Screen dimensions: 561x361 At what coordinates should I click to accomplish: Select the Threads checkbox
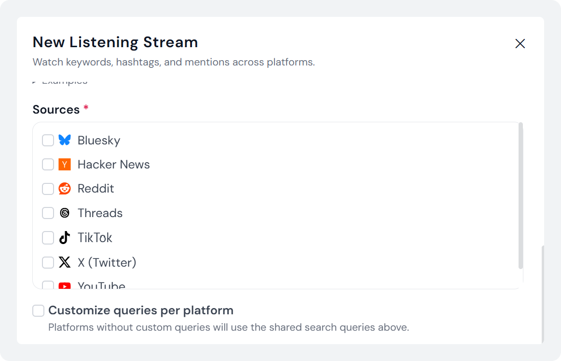coord(48,213)
